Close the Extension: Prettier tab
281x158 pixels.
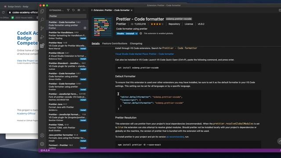pos(132,10)
